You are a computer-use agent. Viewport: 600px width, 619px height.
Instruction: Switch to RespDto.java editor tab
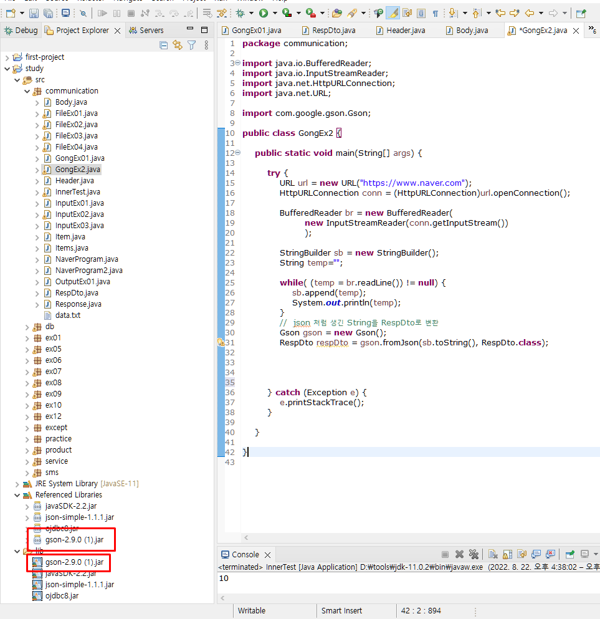point(328,31)
